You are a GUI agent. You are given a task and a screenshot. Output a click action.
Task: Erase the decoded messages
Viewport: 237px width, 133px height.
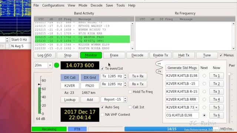(114, 55)
